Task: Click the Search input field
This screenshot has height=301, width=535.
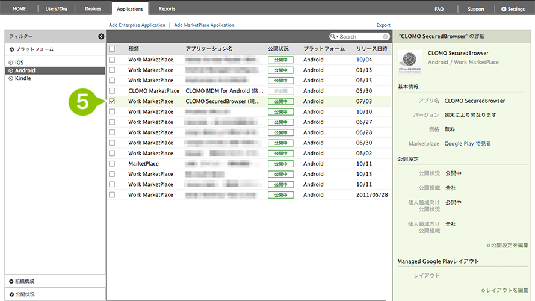Action: (360, 37)
